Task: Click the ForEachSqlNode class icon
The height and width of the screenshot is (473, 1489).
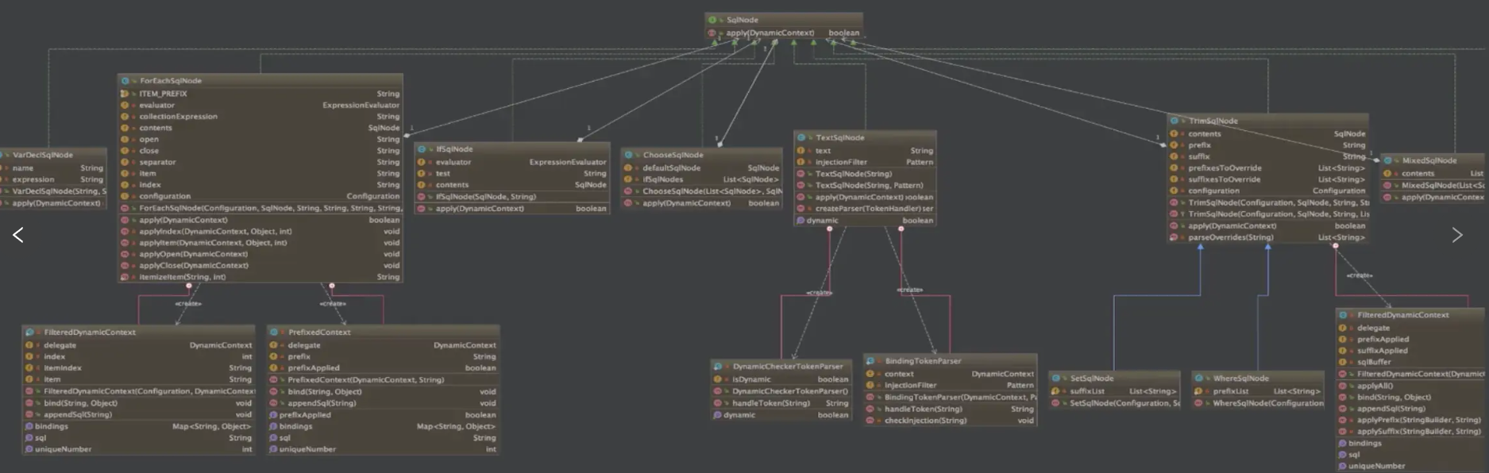Action: [125, 81]
